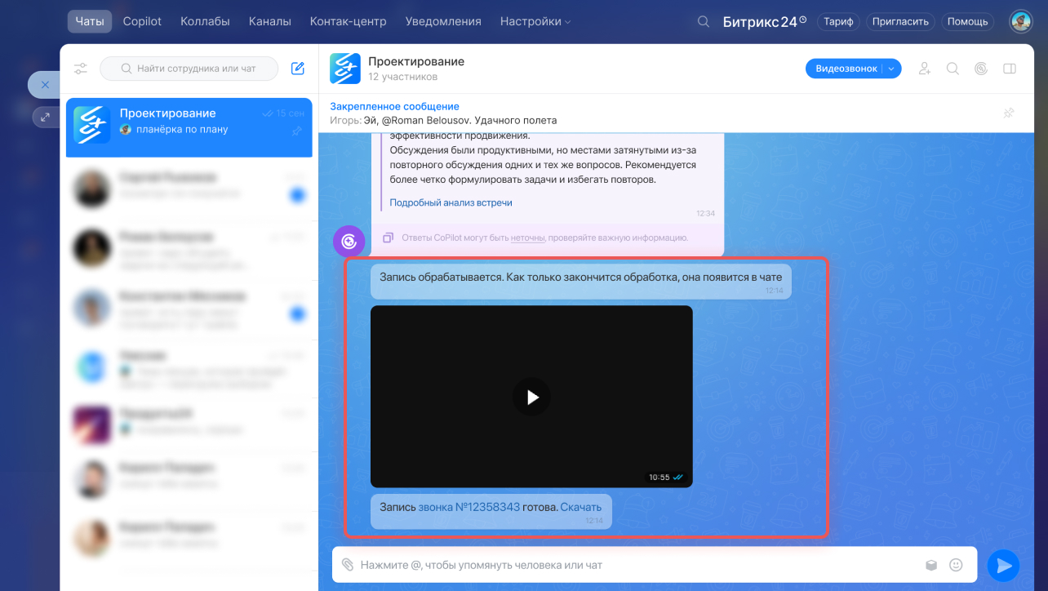The height and width of the screenshot is (591, 1048).
Task: Play the recorded call video
Action: [531, 397]
